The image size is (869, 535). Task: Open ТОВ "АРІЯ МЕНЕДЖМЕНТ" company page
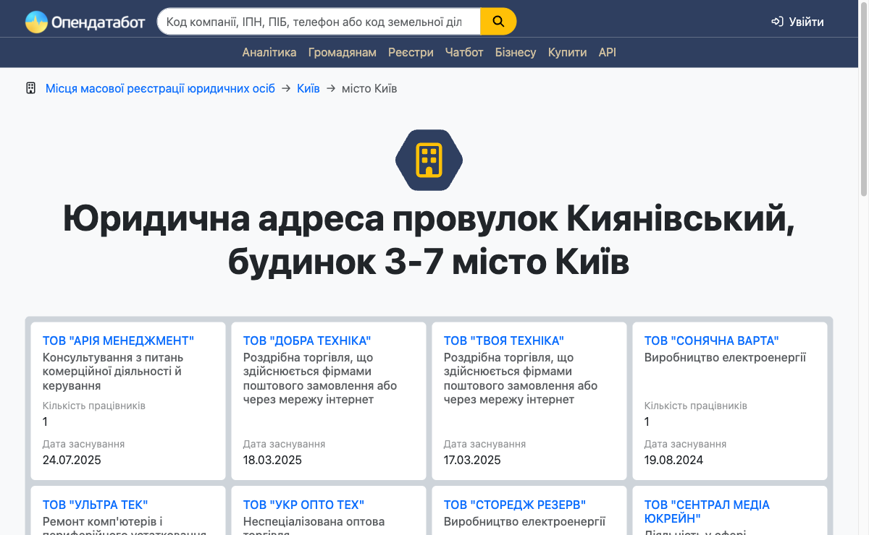pos(118,341)
